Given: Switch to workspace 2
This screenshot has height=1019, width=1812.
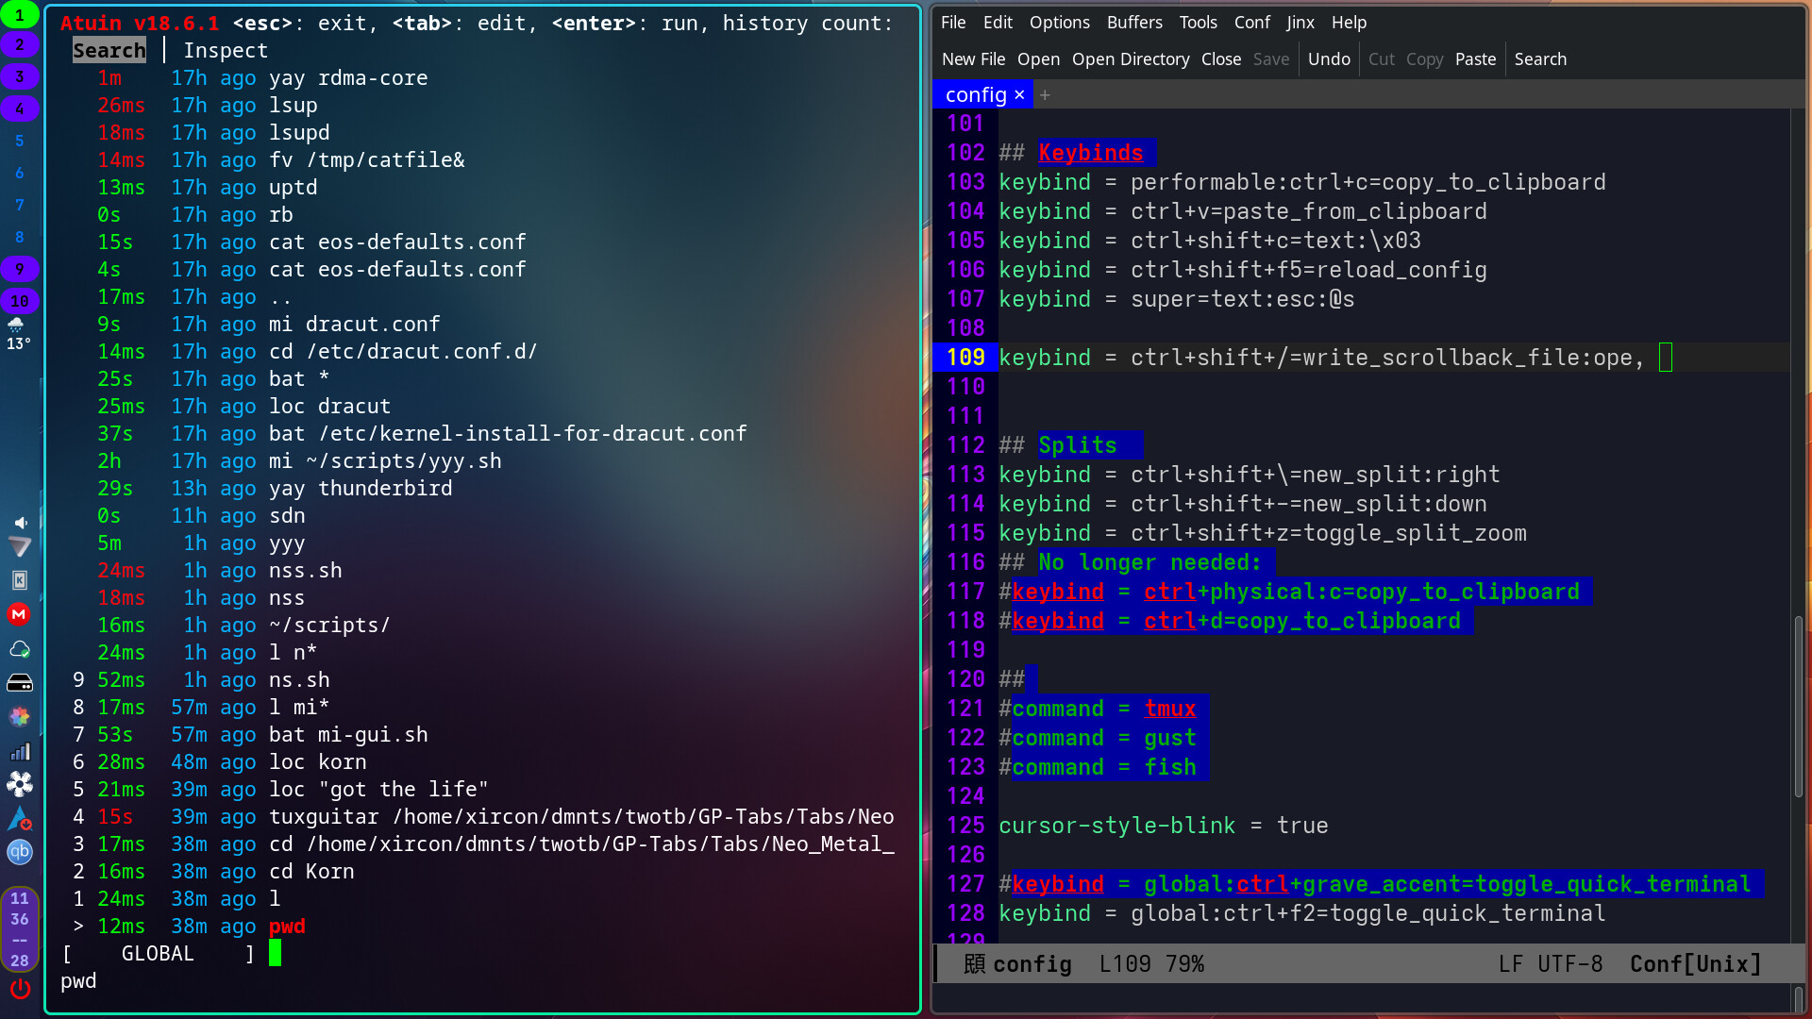Looking at the screenshot, I should click(20, 44).
